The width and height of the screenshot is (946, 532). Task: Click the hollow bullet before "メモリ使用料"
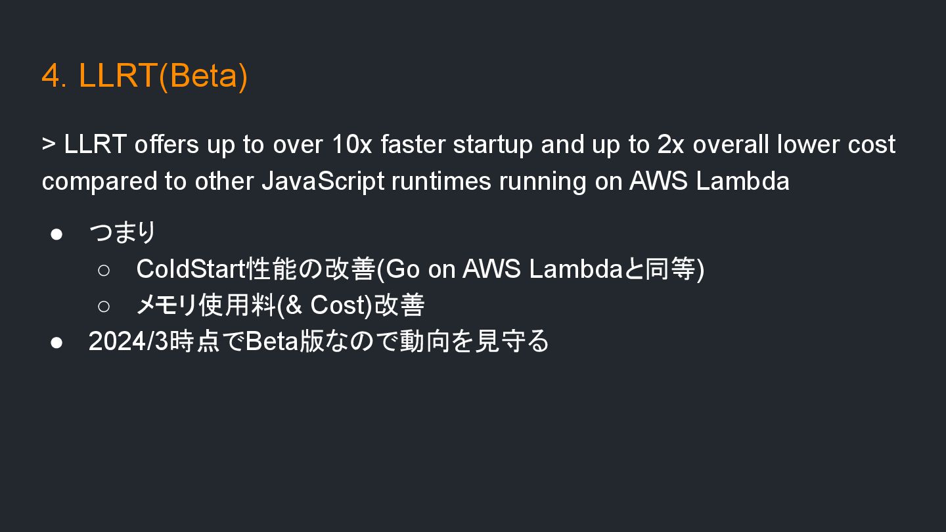point(103,306)
